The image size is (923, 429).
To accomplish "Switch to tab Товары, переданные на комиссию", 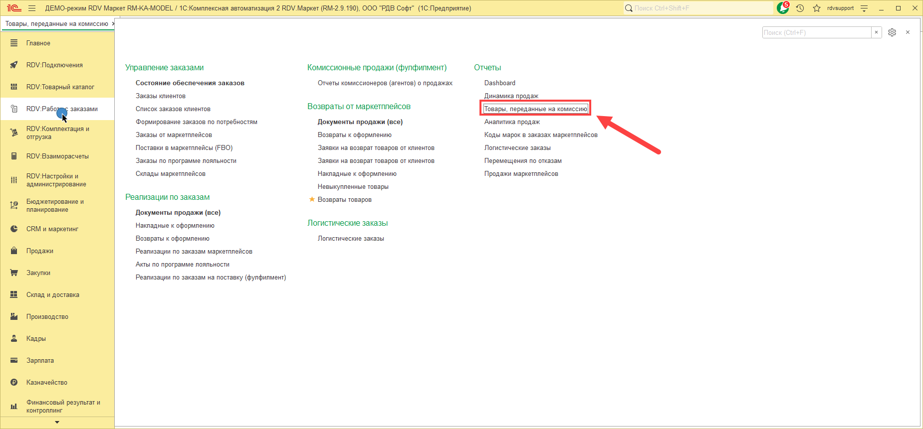I will 57,24.
